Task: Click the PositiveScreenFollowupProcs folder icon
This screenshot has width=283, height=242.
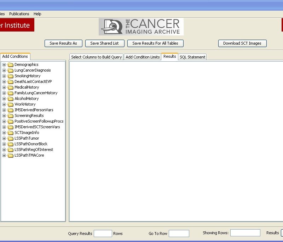Action: click(x=11, y=121)
